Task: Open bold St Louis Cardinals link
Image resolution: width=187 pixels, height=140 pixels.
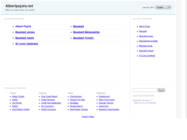Action: pyautogui.click(x=27, y=44)
